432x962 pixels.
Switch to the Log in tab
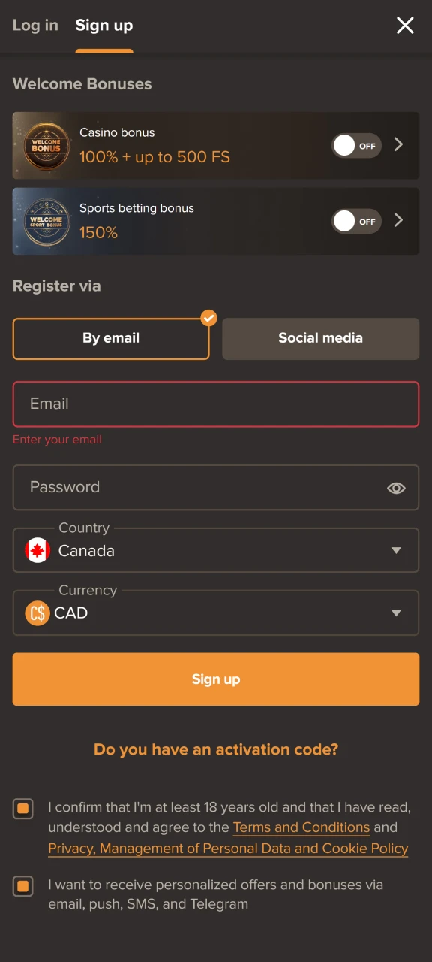[35, 25]
